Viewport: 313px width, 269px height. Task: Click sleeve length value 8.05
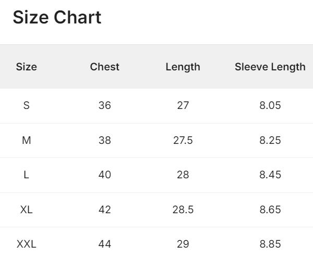[x=270, y=105]
